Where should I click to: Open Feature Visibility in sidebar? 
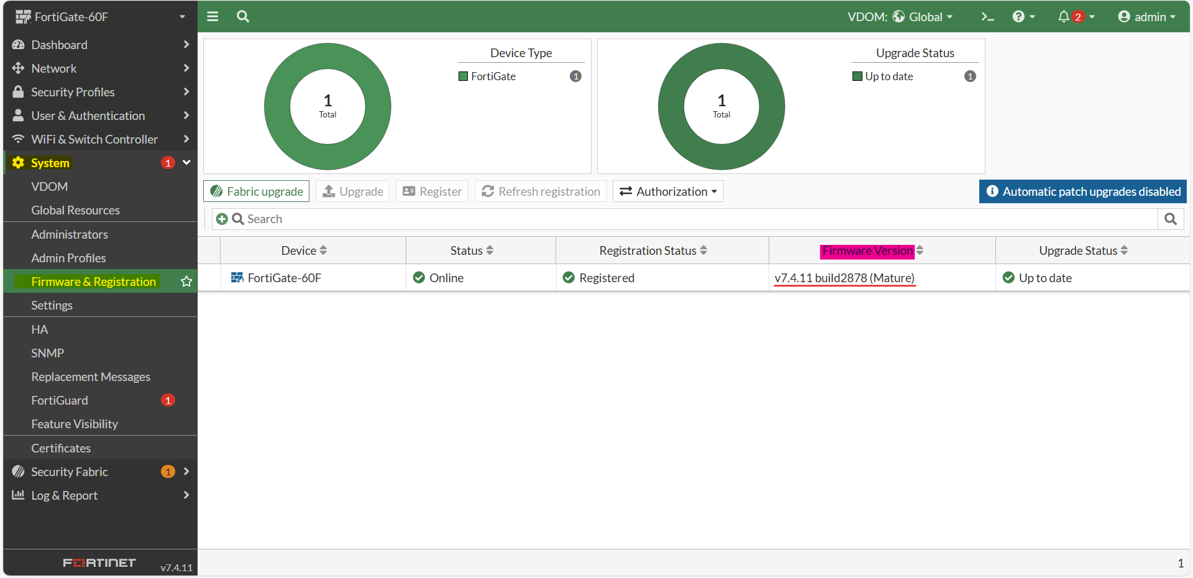(100, 424)
